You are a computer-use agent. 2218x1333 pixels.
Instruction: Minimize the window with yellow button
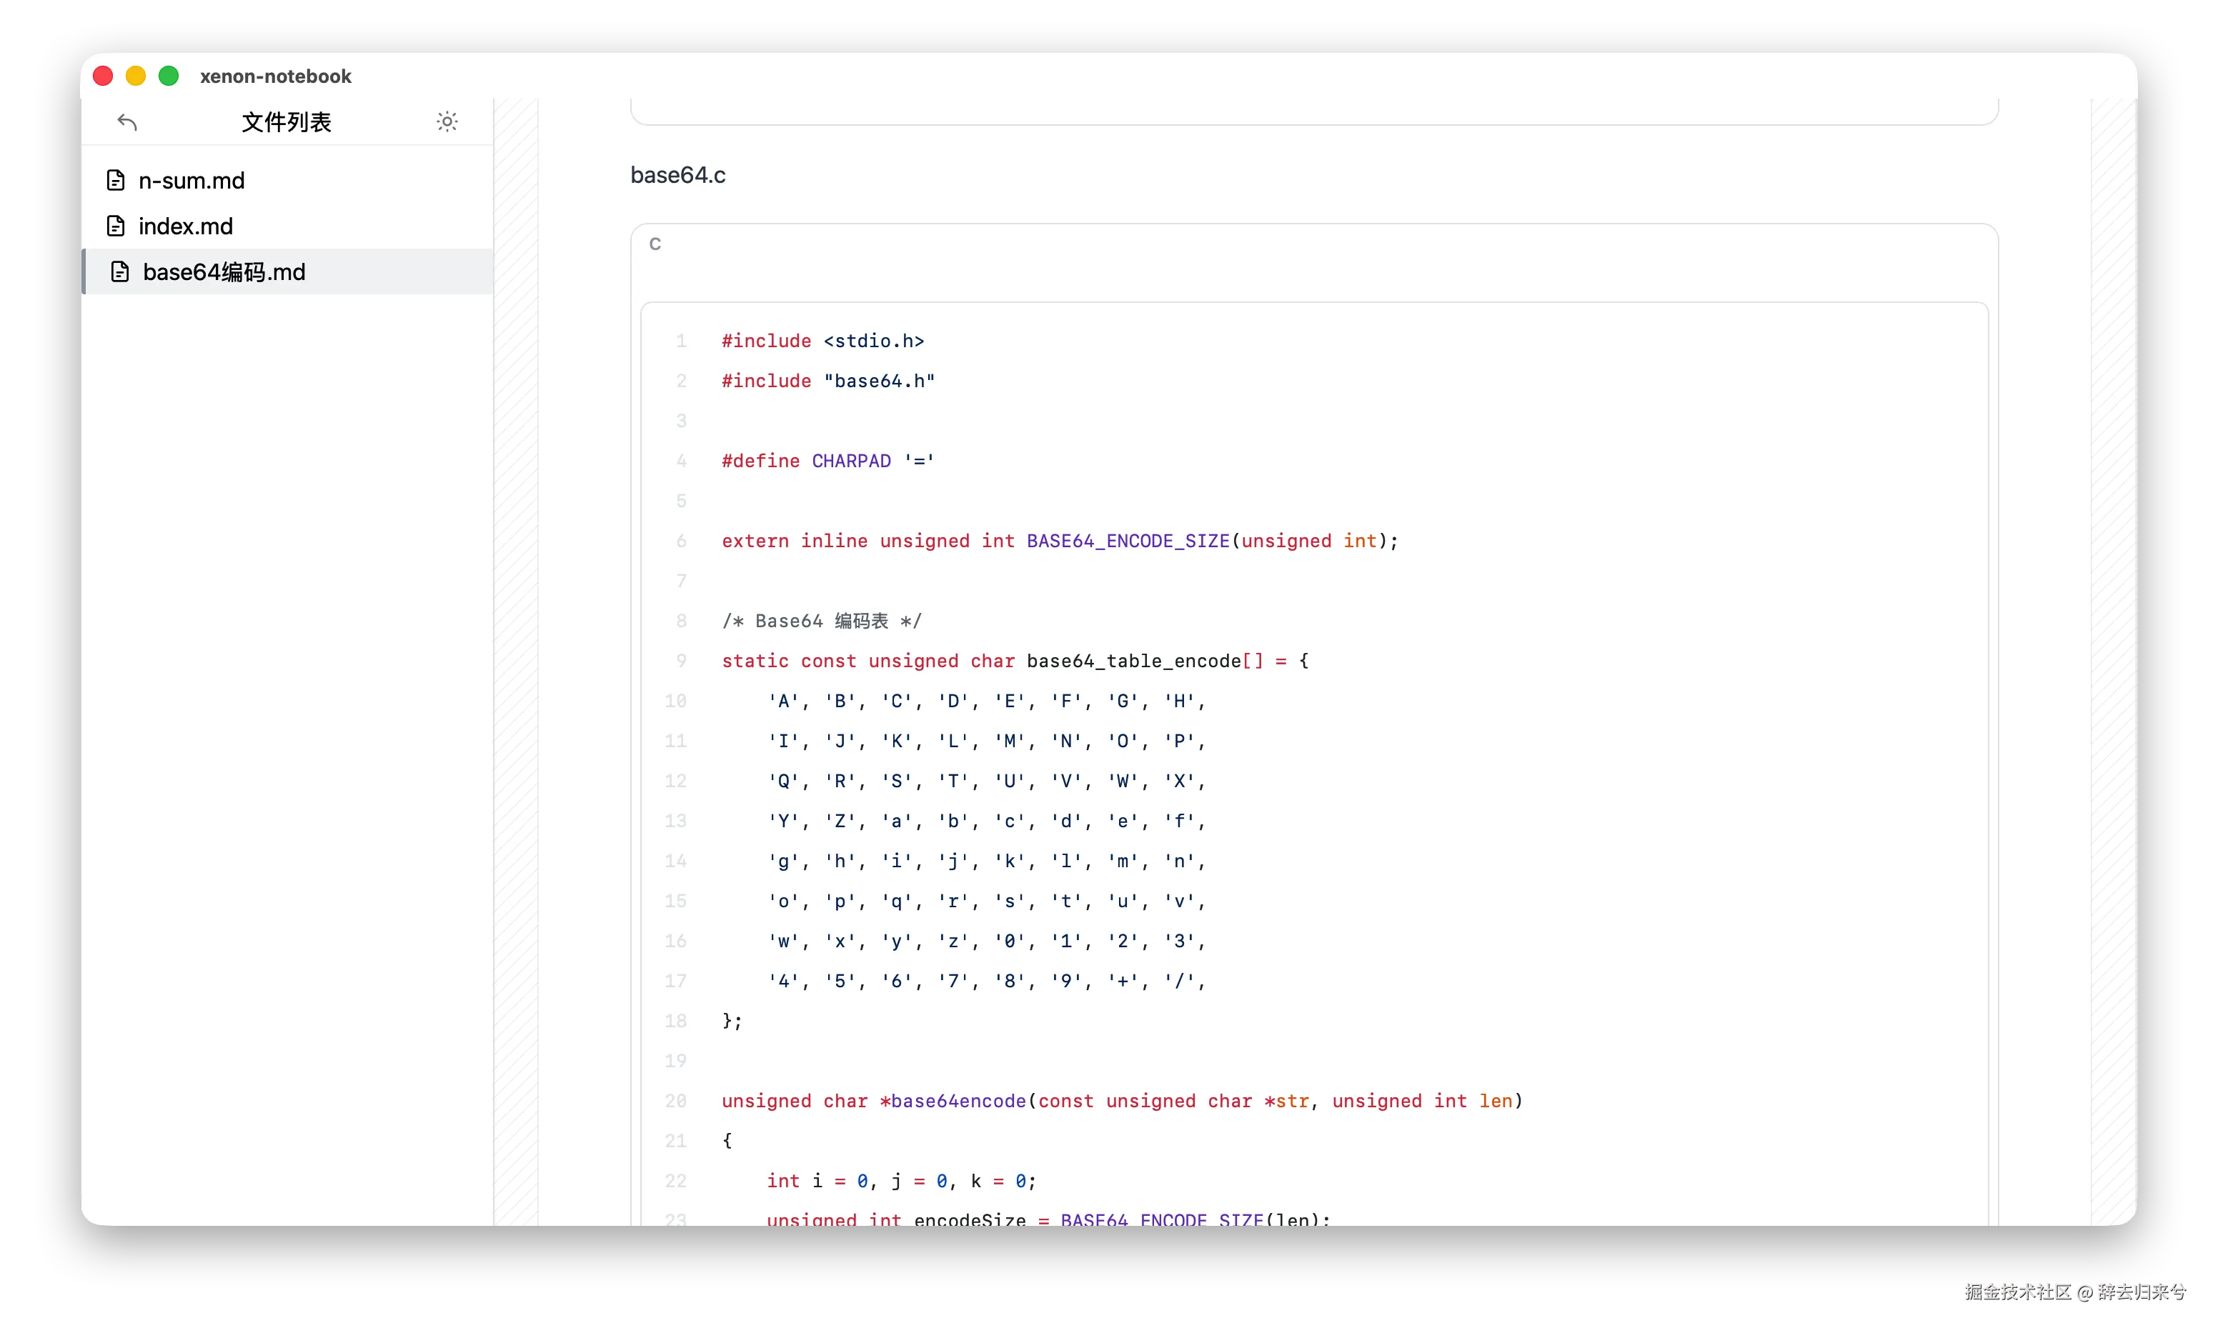[x=136, y=76]
